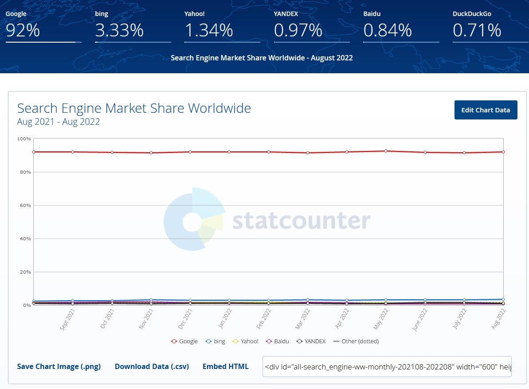Toggle the YANDEX series in chart legend

coord(311,341)
